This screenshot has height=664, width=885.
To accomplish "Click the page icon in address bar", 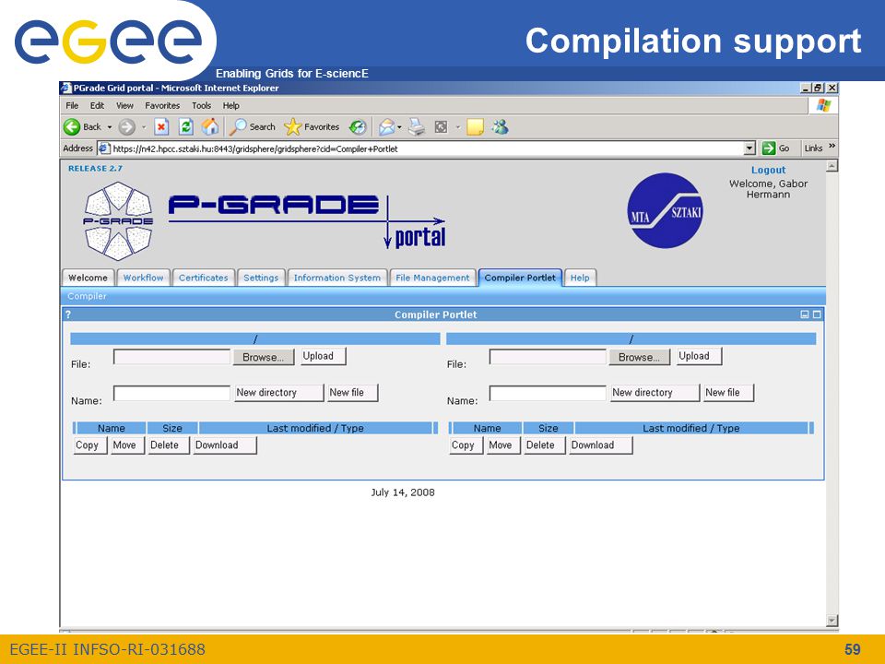I will click(x=104, y=148).
